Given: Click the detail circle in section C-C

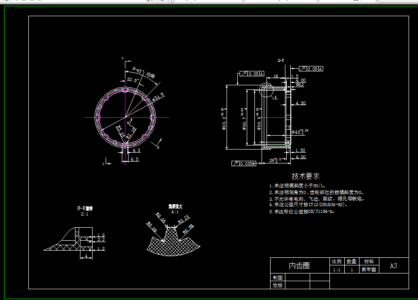Looking at the screenshot, I should (x=267, y=90).
